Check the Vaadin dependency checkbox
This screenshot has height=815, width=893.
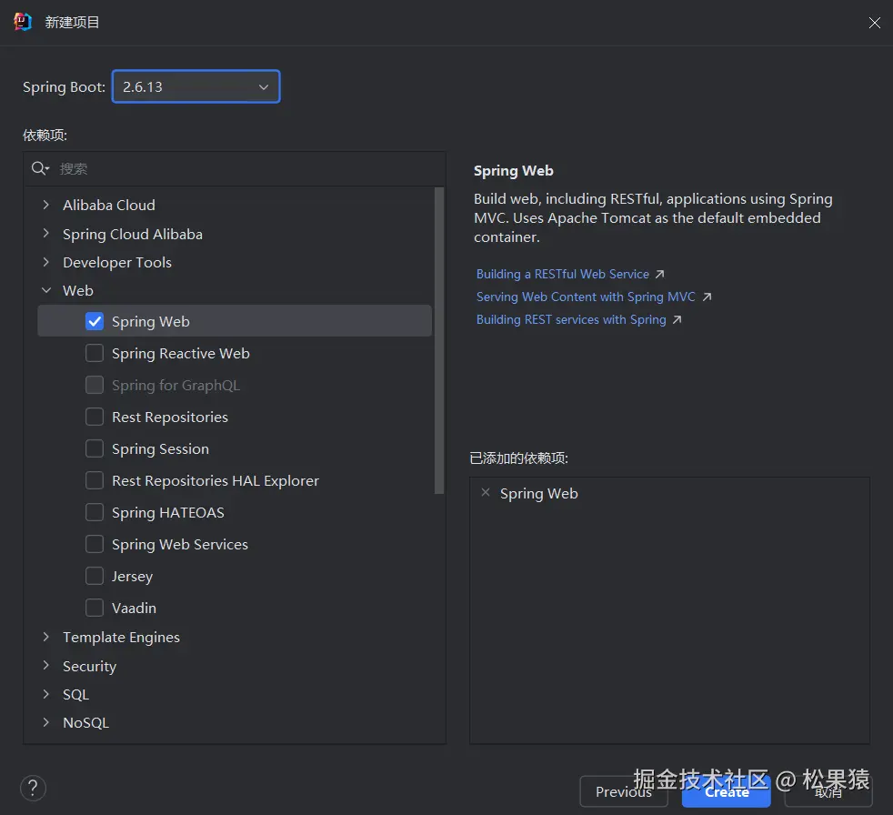(95, 608)
